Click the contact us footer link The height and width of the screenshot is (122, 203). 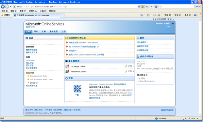[77, 110]
